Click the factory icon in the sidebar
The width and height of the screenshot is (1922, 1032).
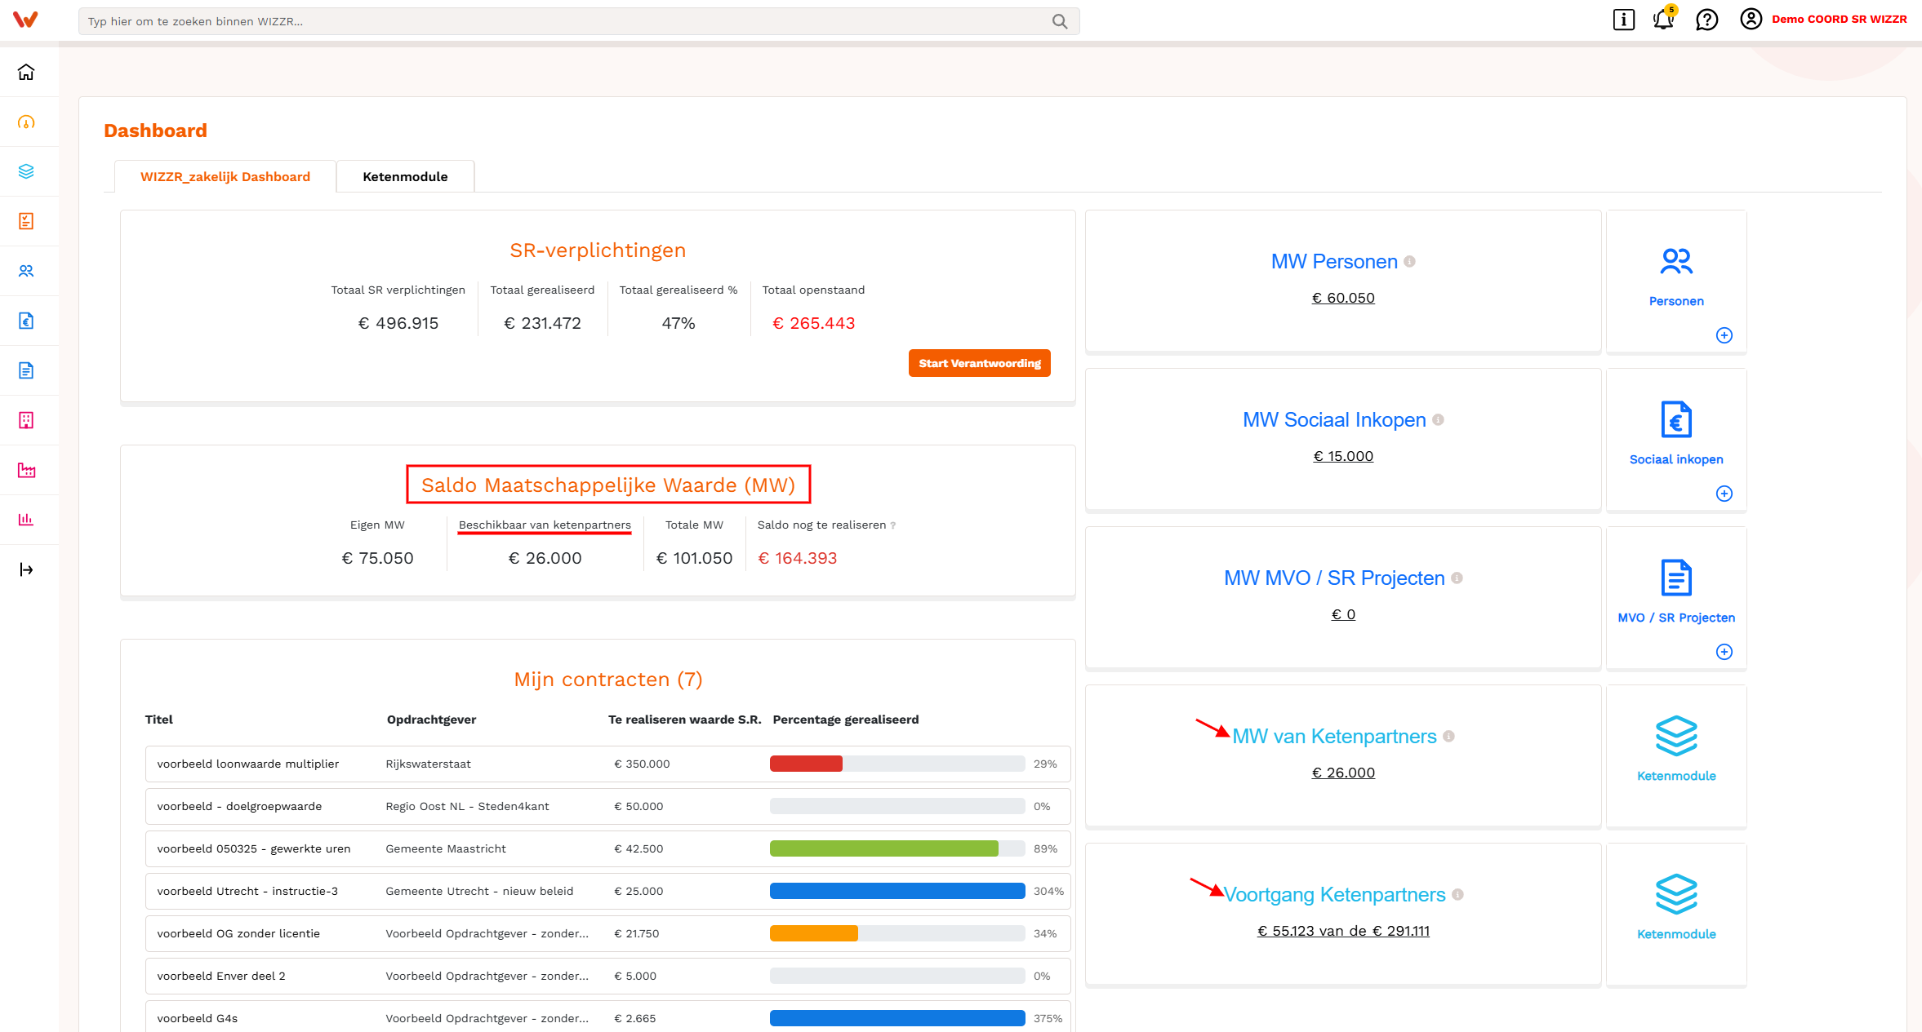[x=26, y=470]
